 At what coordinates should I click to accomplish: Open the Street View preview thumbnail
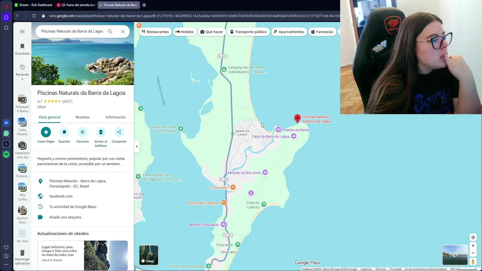click(455, 255)
